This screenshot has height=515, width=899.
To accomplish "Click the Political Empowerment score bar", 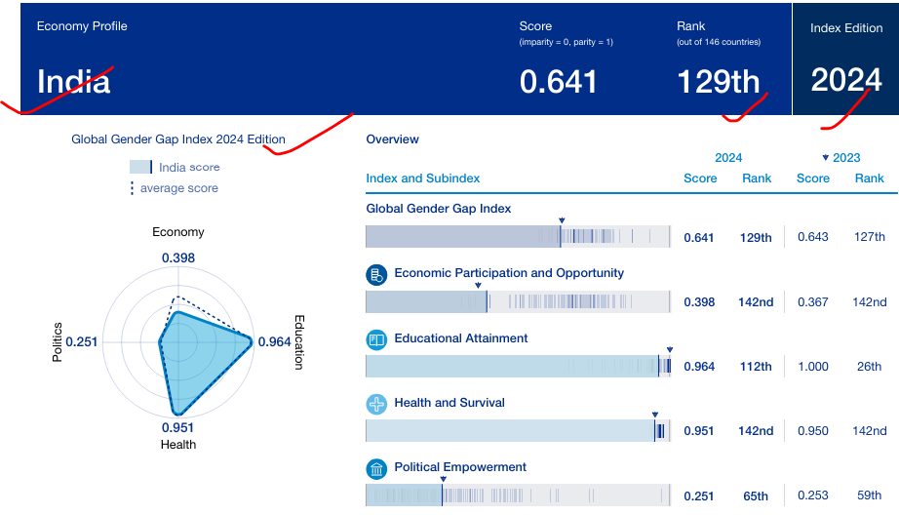I will pos(518,495).
